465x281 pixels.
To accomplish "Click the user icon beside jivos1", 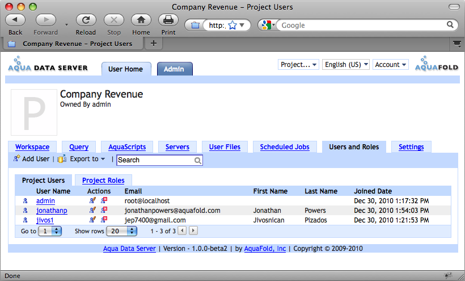I will click(25, 220).
